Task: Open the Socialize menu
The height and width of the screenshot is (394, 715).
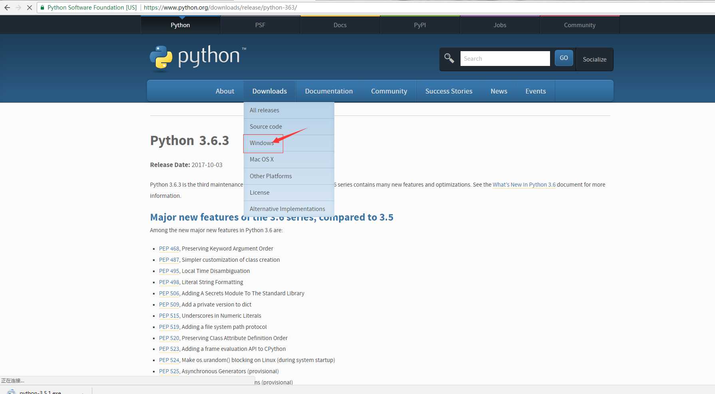Action: pyautogui.click(x=594, y=59)
